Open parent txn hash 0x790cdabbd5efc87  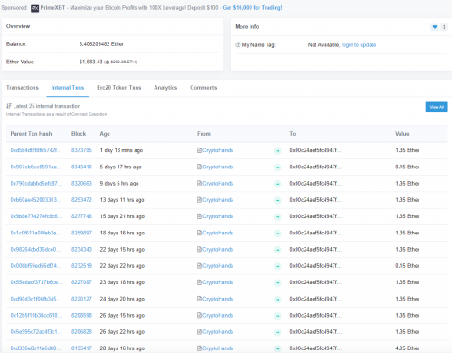point(36,183)
